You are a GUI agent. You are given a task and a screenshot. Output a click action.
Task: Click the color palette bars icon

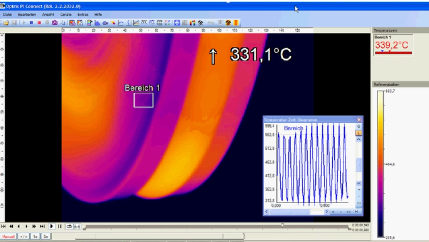click(193, 23)
